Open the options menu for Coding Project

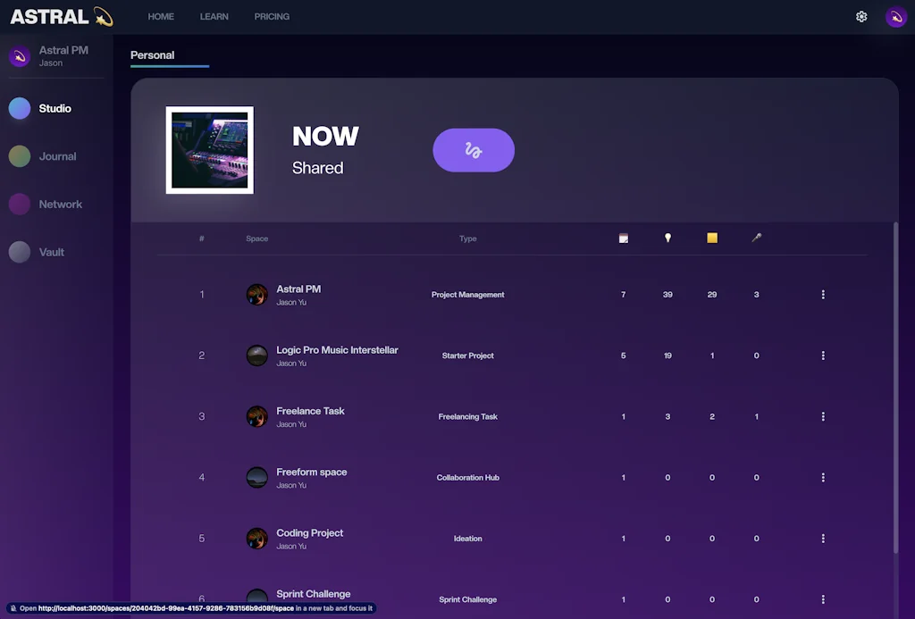point(823,539)
